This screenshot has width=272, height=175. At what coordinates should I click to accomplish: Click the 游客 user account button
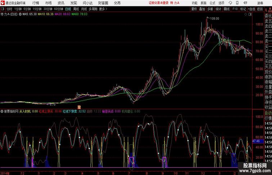point(260,3)
